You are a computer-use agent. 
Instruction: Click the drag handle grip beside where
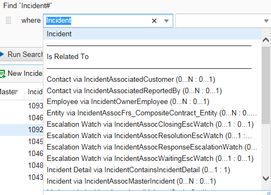8,20
